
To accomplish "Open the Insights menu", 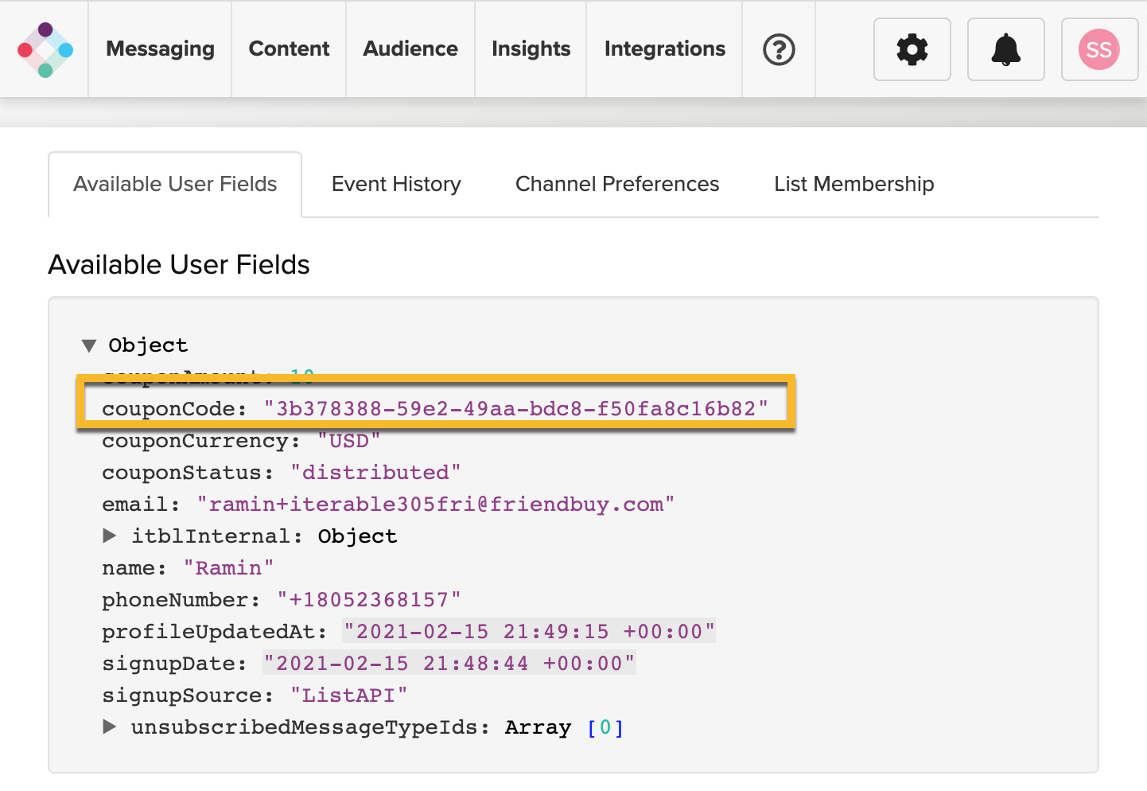I will (531, 49).
